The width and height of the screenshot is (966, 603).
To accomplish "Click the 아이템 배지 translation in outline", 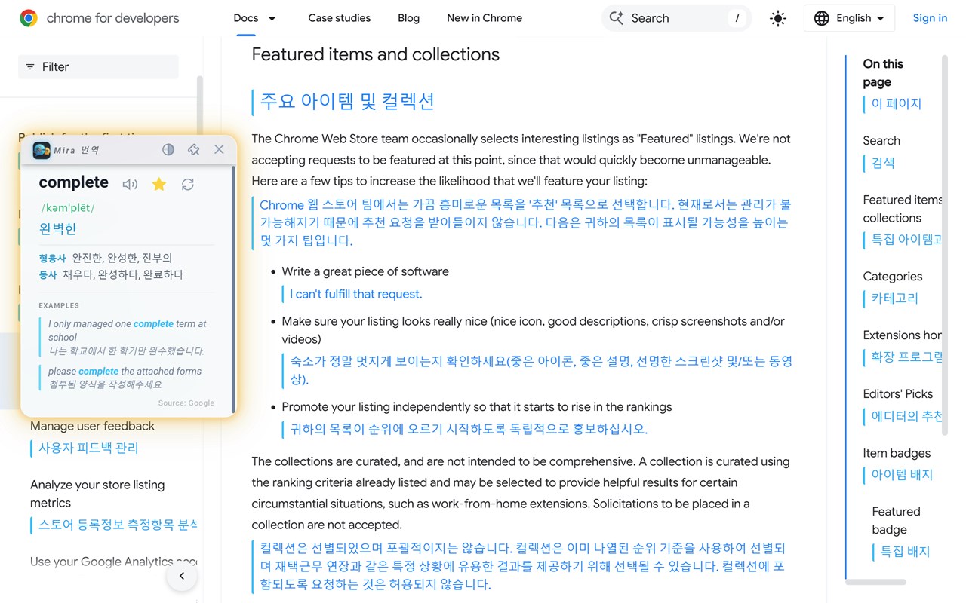I will point(902,475).
